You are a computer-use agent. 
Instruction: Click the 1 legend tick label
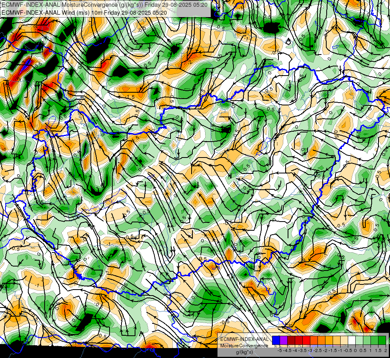370,350
